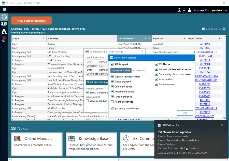The image size is (229, 161).
Task: Click the Last Updated sort arrow
Action: point(146,38)
